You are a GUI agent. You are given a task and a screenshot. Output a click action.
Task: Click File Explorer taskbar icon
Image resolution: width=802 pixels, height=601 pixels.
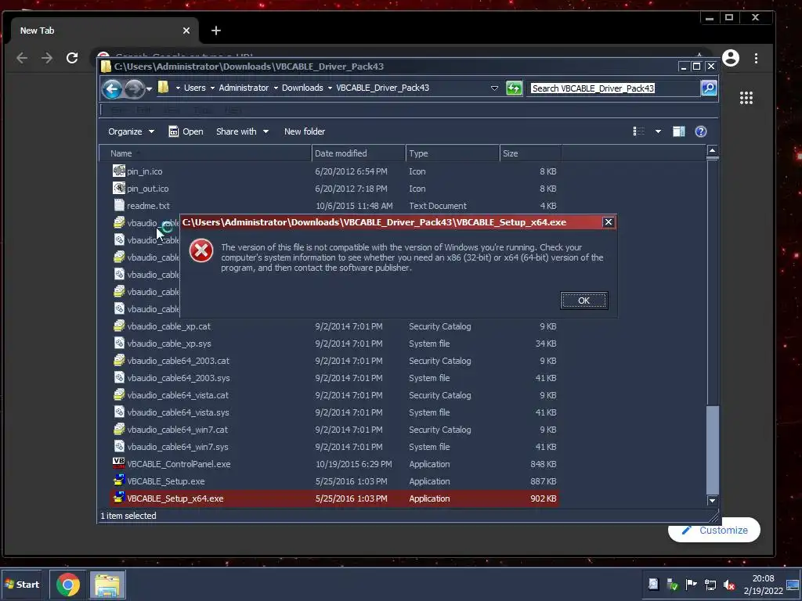(107, 585)
